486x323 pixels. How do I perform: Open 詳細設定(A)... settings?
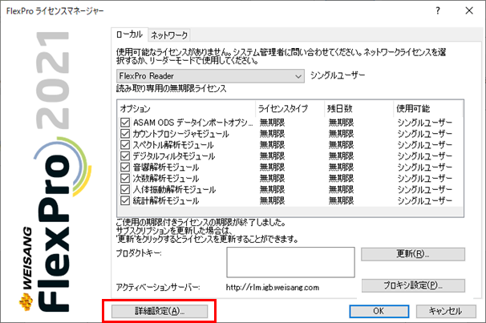pos(160,311)
